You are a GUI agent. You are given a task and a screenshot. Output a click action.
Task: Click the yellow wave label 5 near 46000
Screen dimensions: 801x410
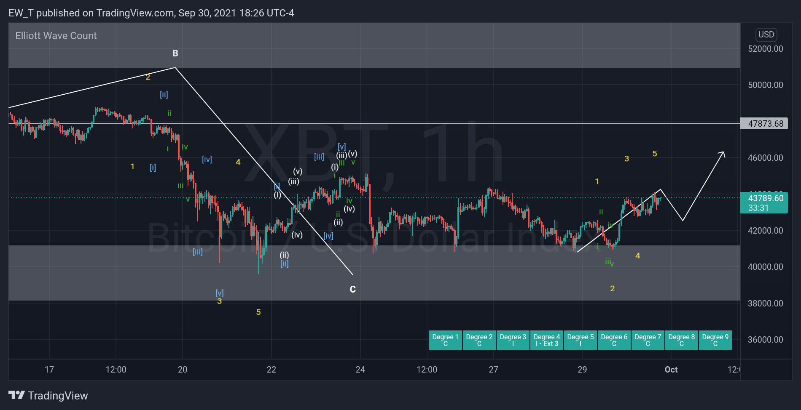pyautogui.click(x=655, y=154)
